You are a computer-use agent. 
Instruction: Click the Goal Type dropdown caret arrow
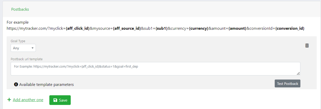coord(33,48)
